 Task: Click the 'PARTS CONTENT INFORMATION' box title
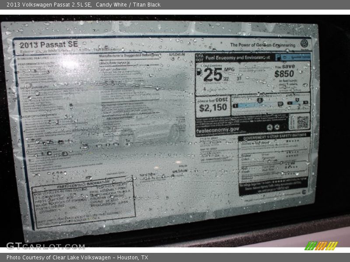(x=83, y=184)
